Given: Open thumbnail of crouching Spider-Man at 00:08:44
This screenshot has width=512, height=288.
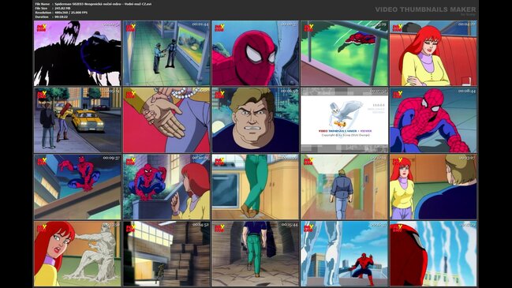Looking at the screenshot, I should coord(433,120).
